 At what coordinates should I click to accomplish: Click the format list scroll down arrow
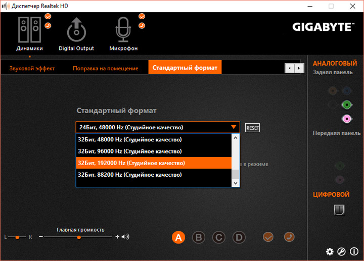pos(236,183)
